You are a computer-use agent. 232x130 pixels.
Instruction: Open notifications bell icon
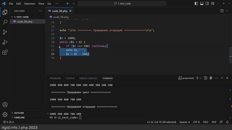point(227,122)
